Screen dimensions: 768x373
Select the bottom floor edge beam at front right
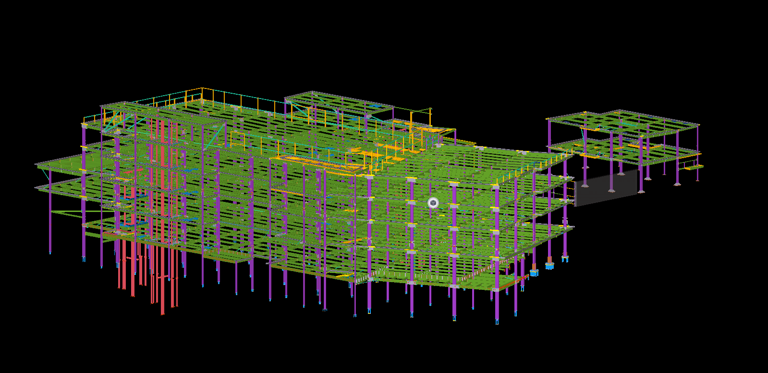pos(432,284)
